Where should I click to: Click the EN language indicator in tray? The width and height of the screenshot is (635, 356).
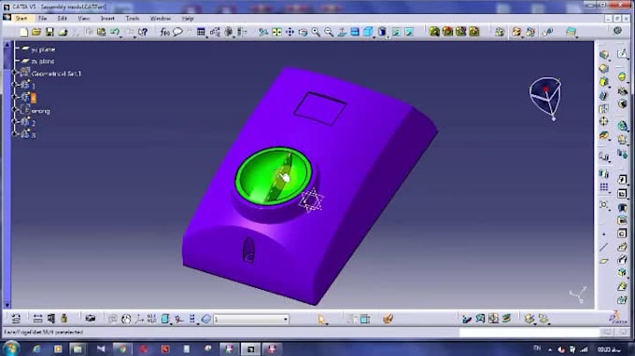pyautogui.click(x=537, y=349)
